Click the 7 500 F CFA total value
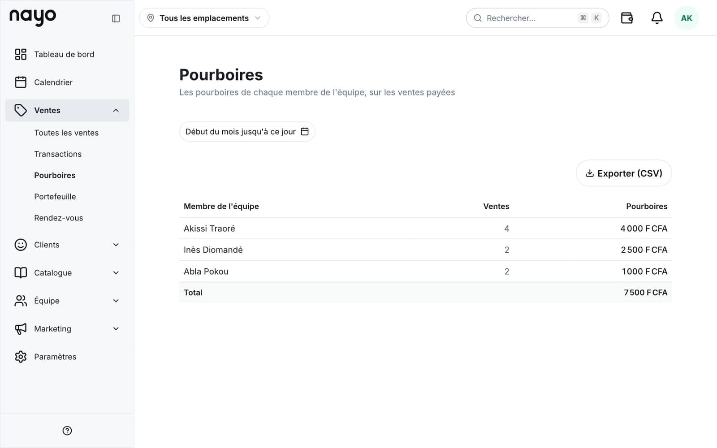Viewport: 717px width, 448px height. coord(645,293)
